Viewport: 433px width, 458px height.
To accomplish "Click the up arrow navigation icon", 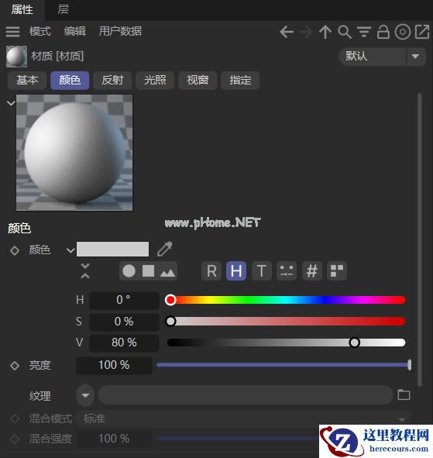I will coord(325,32).
